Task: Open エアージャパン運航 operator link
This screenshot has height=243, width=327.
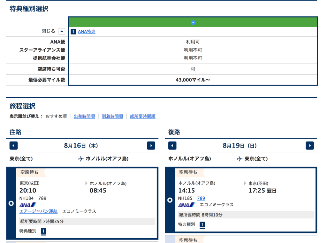Action: point(38,211)
